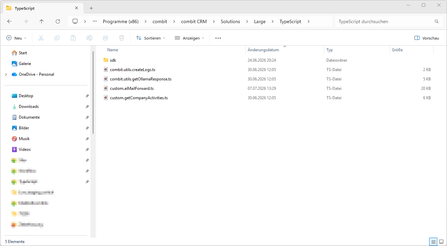
Task: Jump to the Solutions breadcrumb folder
Action: (x=230, y=21)
